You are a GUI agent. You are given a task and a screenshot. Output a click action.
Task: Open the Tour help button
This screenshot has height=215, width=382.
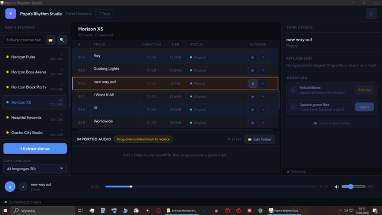[104, 14]
